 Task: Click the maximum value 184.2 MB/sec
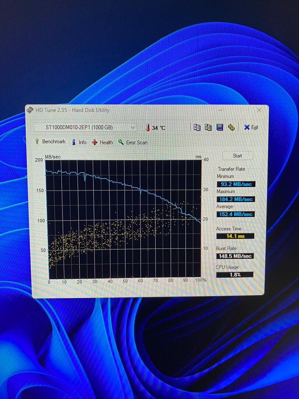pos(236,199)
